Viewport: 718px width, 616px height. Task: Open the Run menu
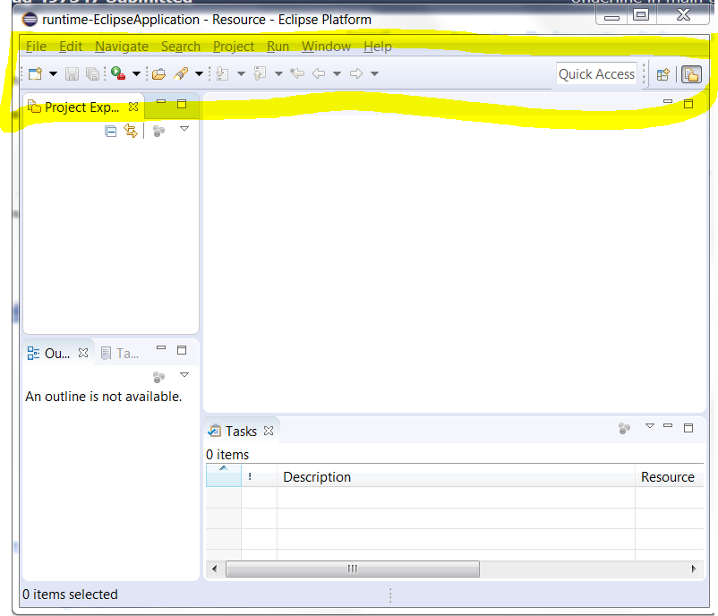click(x=278, y=47)
